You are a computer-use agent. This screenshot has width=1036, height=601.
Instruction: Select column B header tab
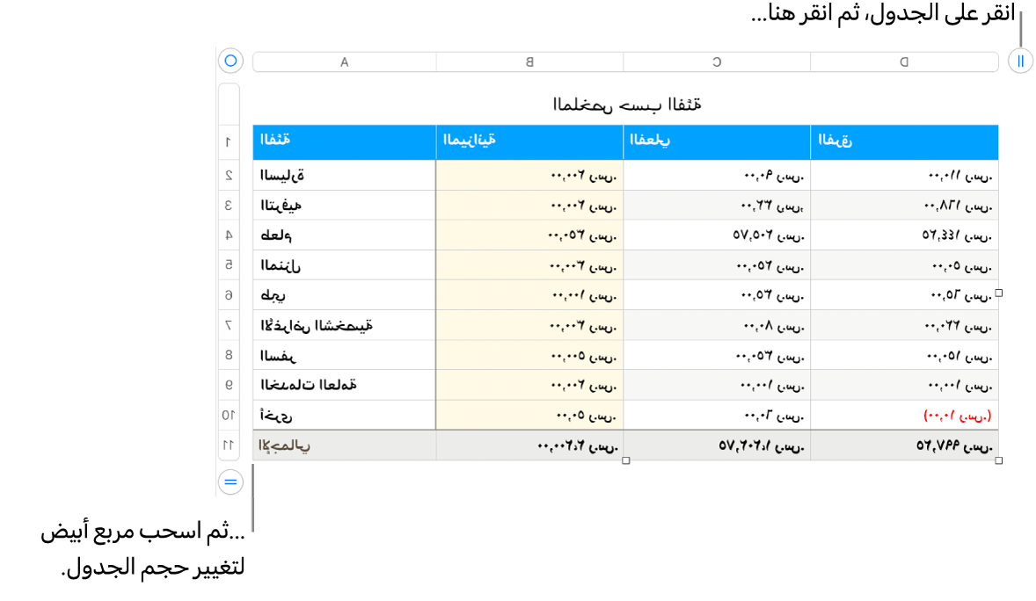[x=530, y=62]
